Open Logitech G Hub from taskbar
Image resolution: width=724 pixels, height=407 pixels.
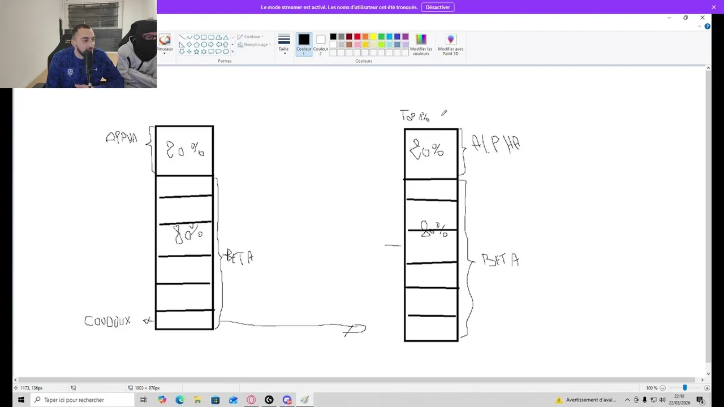tap(269, 400)
